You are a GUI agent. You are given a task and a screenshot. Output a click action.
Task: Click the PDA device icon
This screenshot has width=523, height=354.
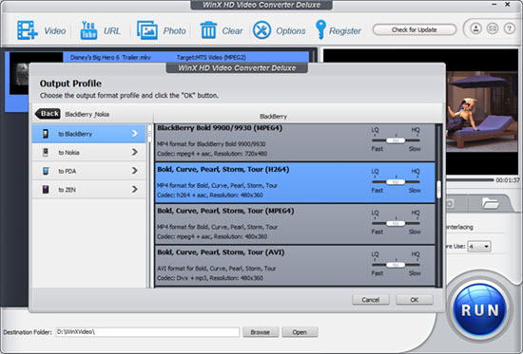pos(46,171)
